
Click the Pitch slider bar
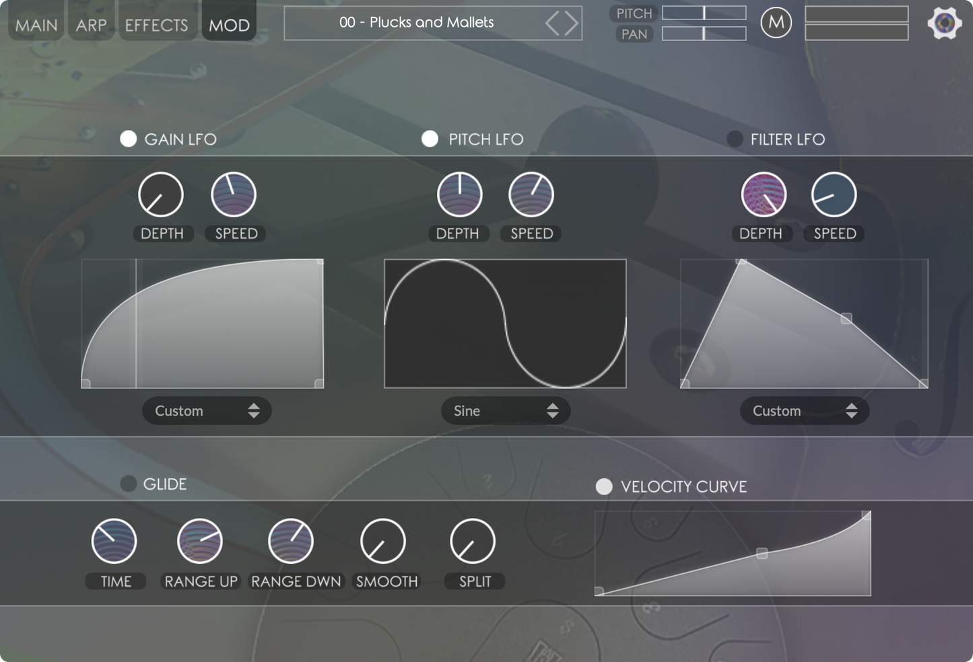(704, 13)
